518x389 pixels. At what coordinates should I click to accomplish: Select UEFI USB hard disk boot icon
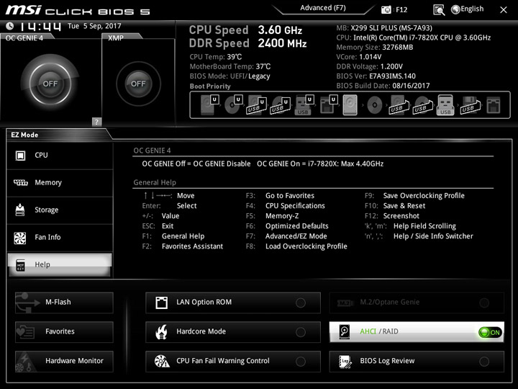[x=257, y=105]
